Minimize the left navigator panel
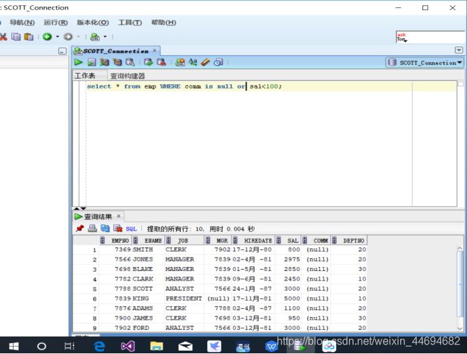The image size is (467, 354). point(62,51)
